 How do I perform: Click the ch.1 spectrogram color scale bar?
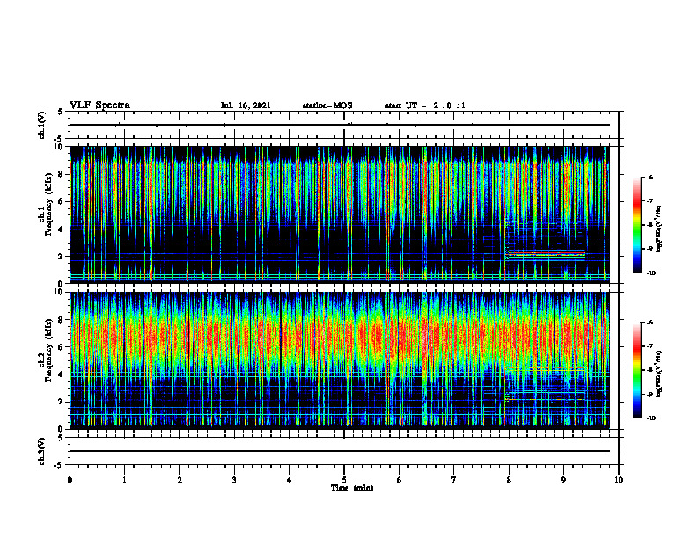637,225
